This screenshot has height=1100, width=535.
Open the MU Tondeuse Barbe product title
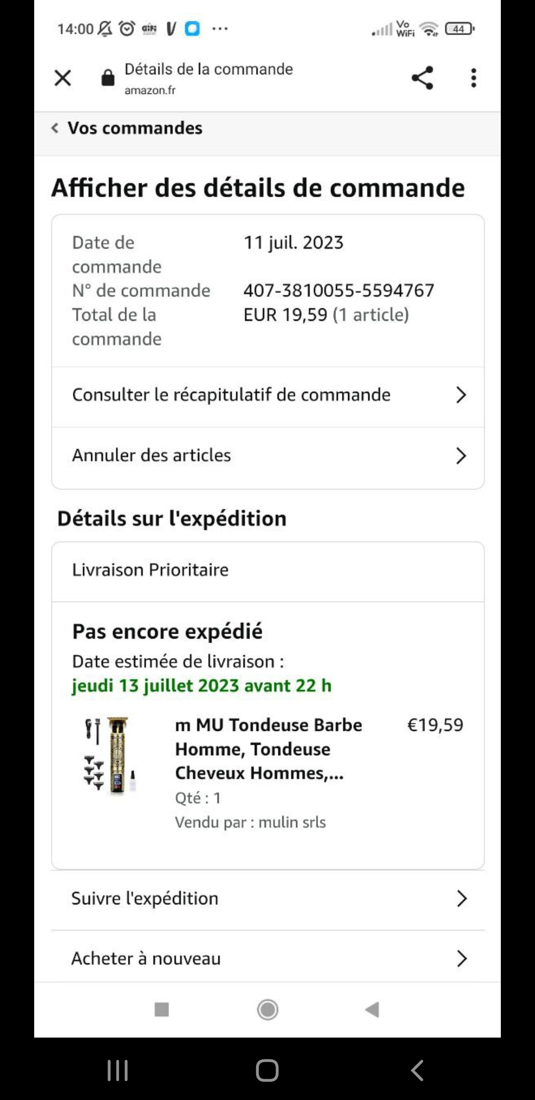268,749
